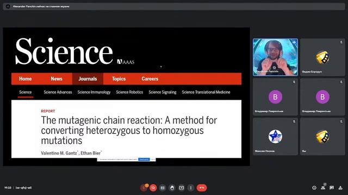The width and height of the screenshot is (348, 195).
Task: Click author name Valentino M. Gantz
Action: pyautogui.click(x=59, y=153)
